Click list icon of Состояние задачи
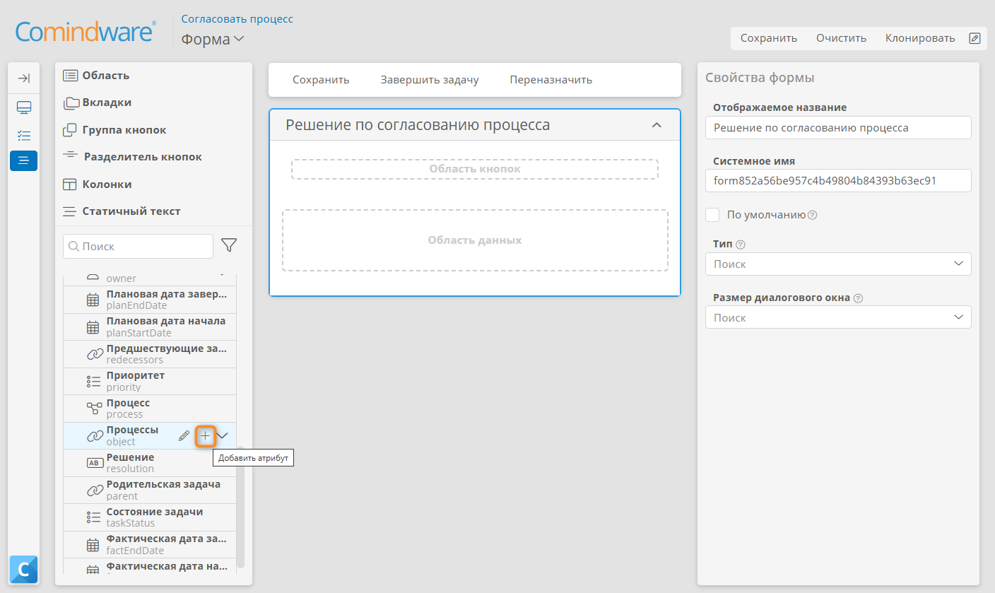Viewport: 995px width, 593px height. click(x=93, y=517)
